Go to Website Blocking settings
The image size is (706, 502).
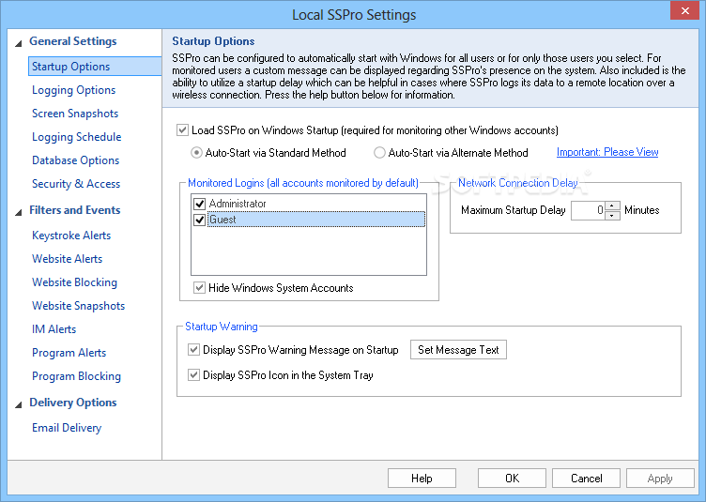coord(74,282)
